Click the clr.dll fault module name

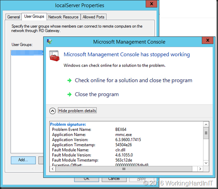(x=120, y=150)
